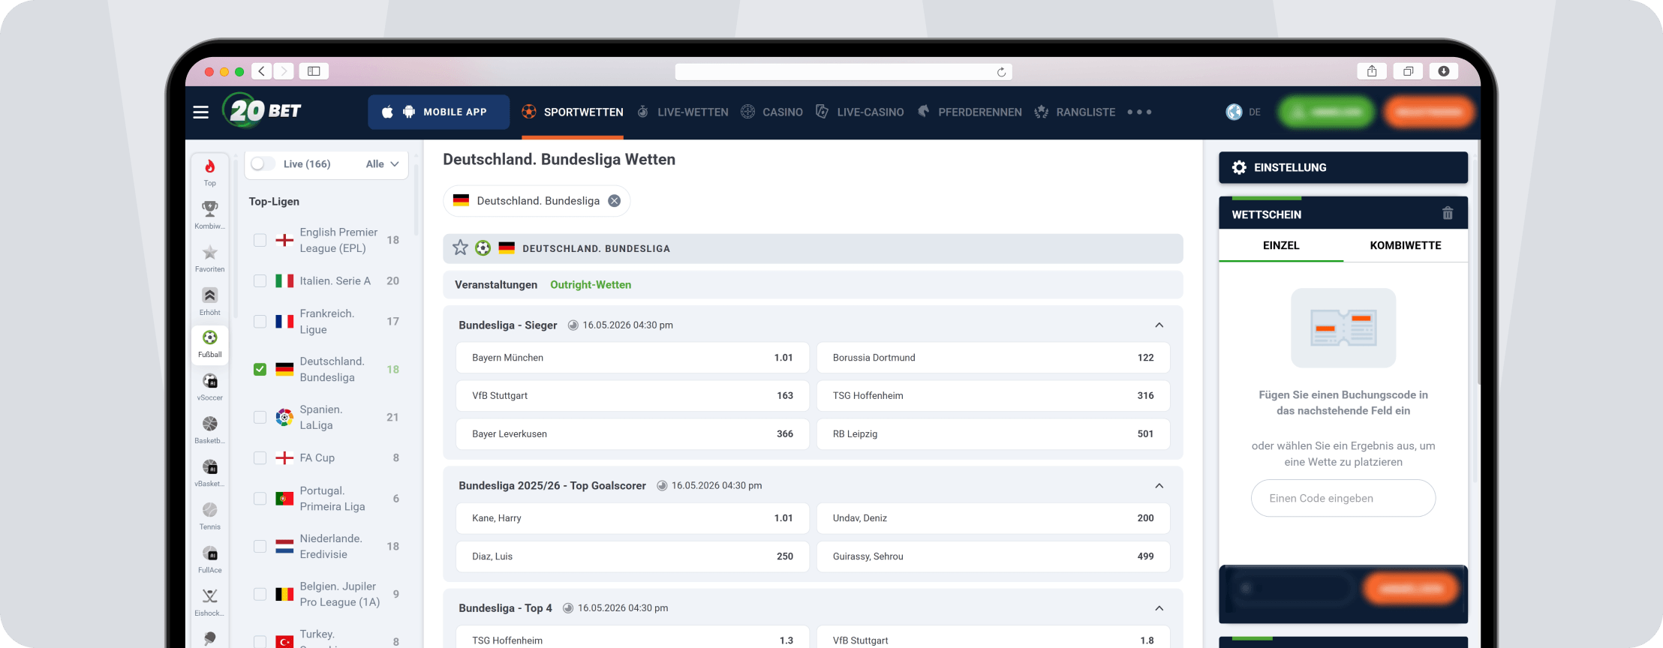The image size is (1663, 648).
Task: Favorite Deutschland Bundesliga with star icon
Action: point(460,247)
